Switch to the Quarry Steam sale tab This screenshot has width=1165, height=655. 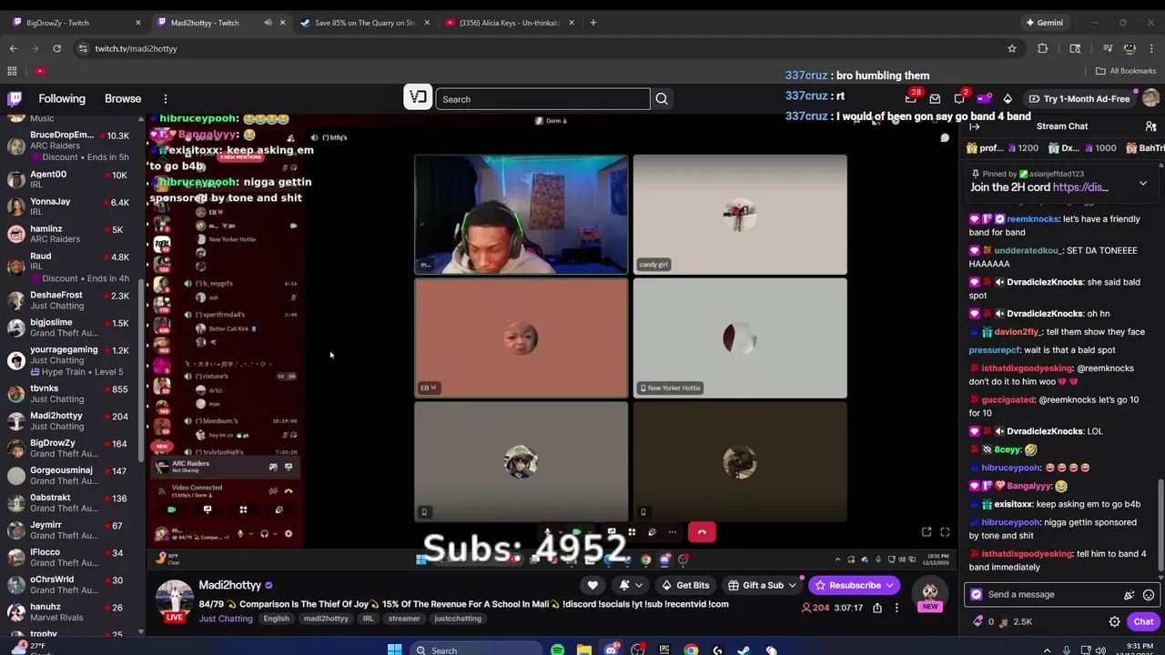(366, 23)
